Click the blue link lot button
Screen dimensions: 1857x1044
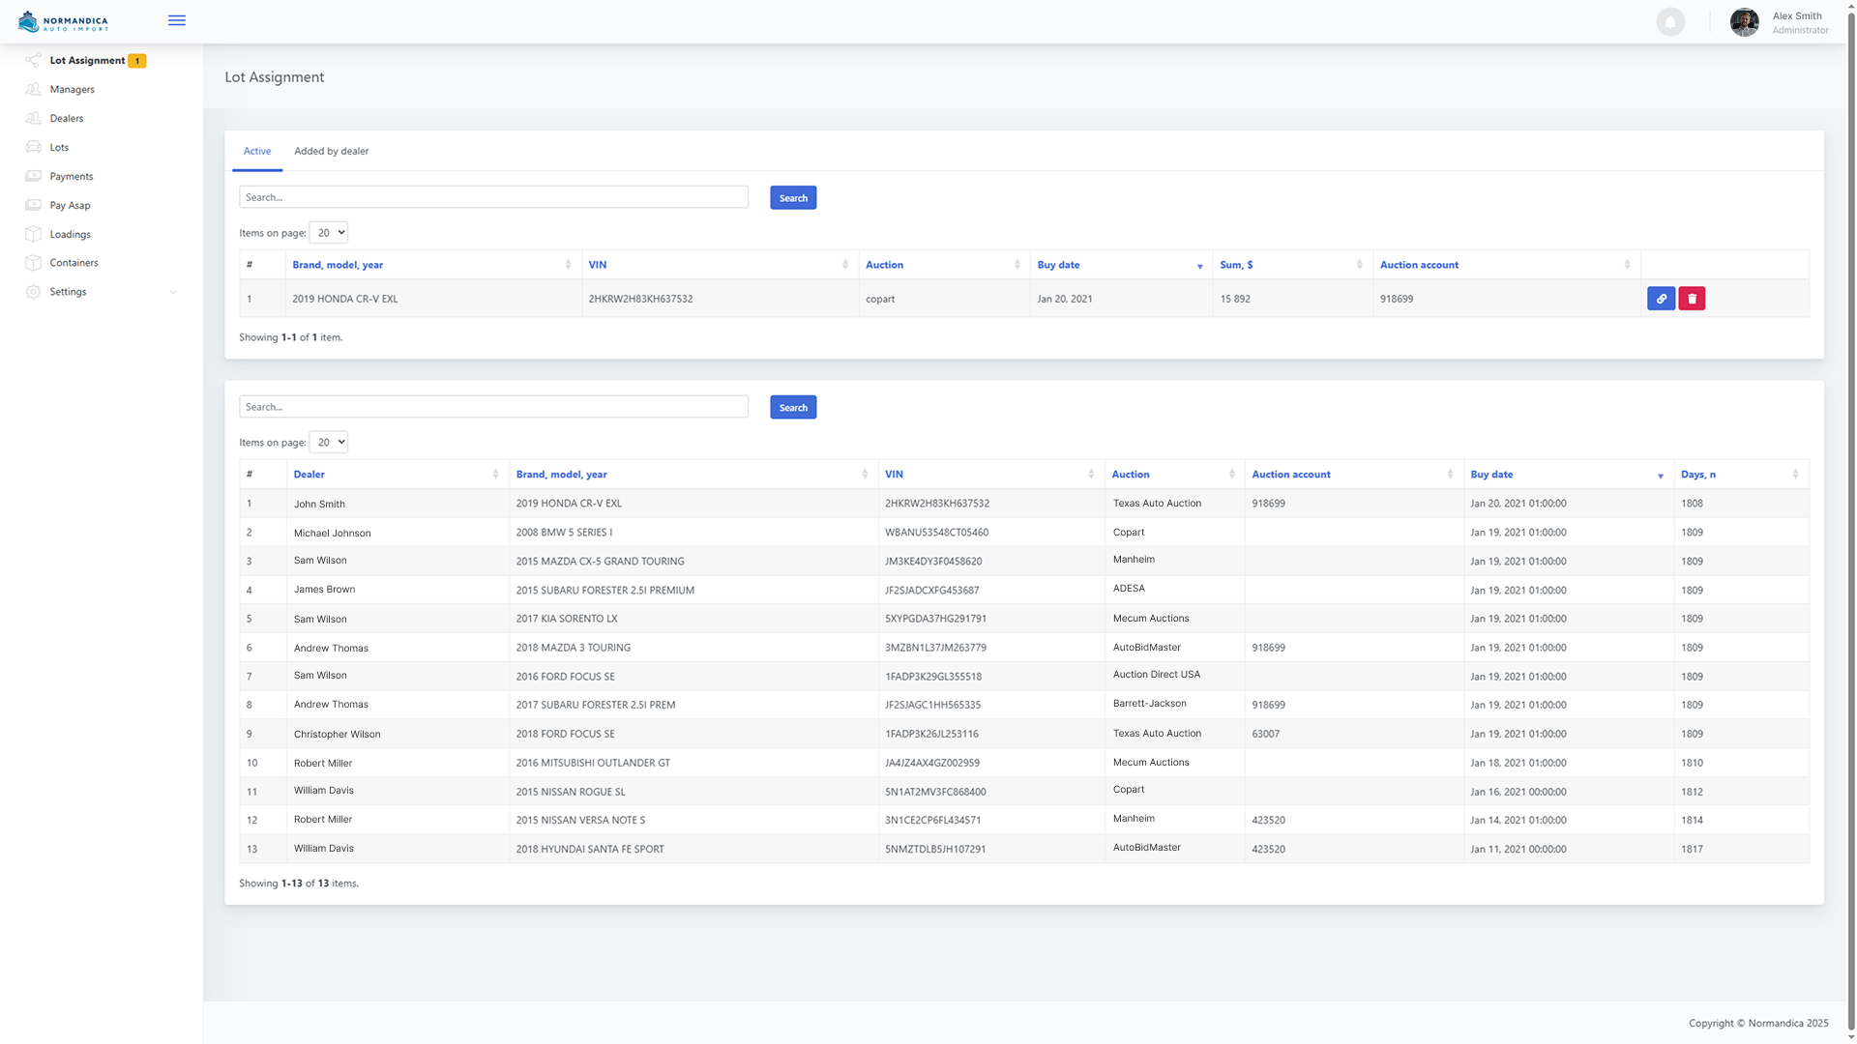point(1661,299)
